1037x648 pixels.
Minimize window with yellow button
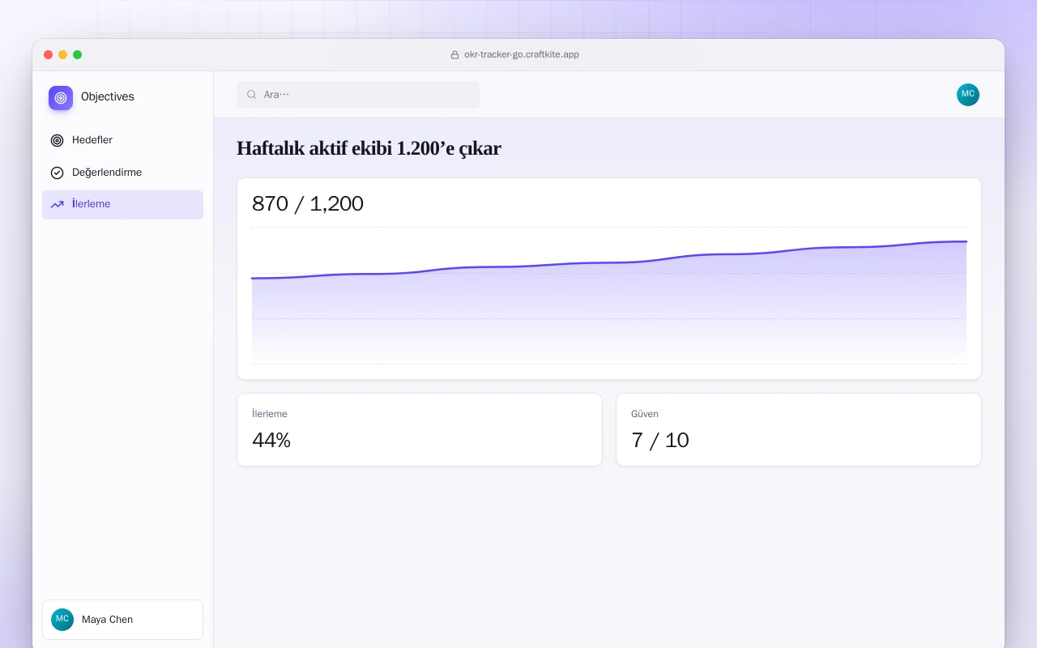63,55
